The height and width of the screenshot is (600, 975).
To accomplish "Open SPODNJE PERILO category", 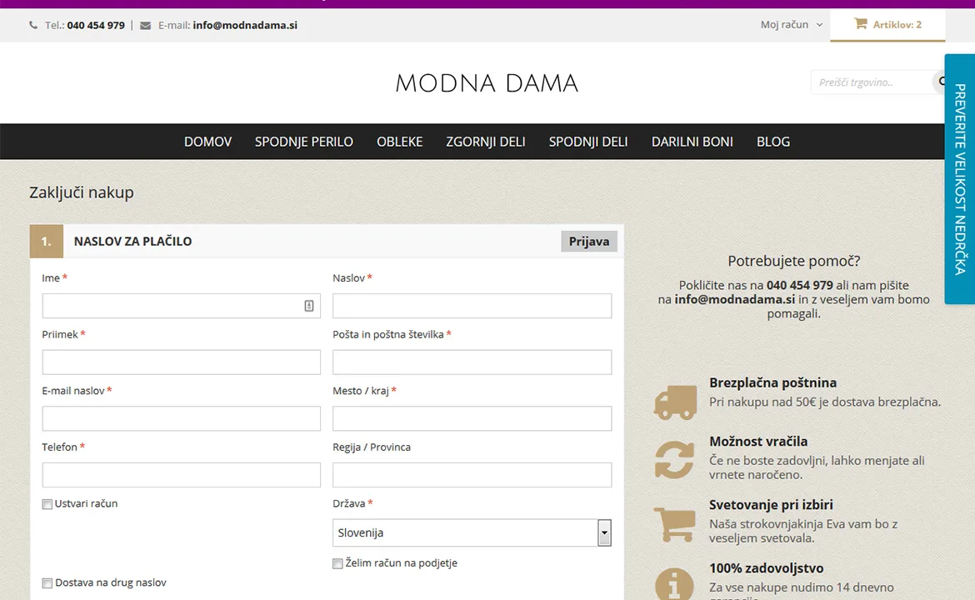I will point(303,142).
